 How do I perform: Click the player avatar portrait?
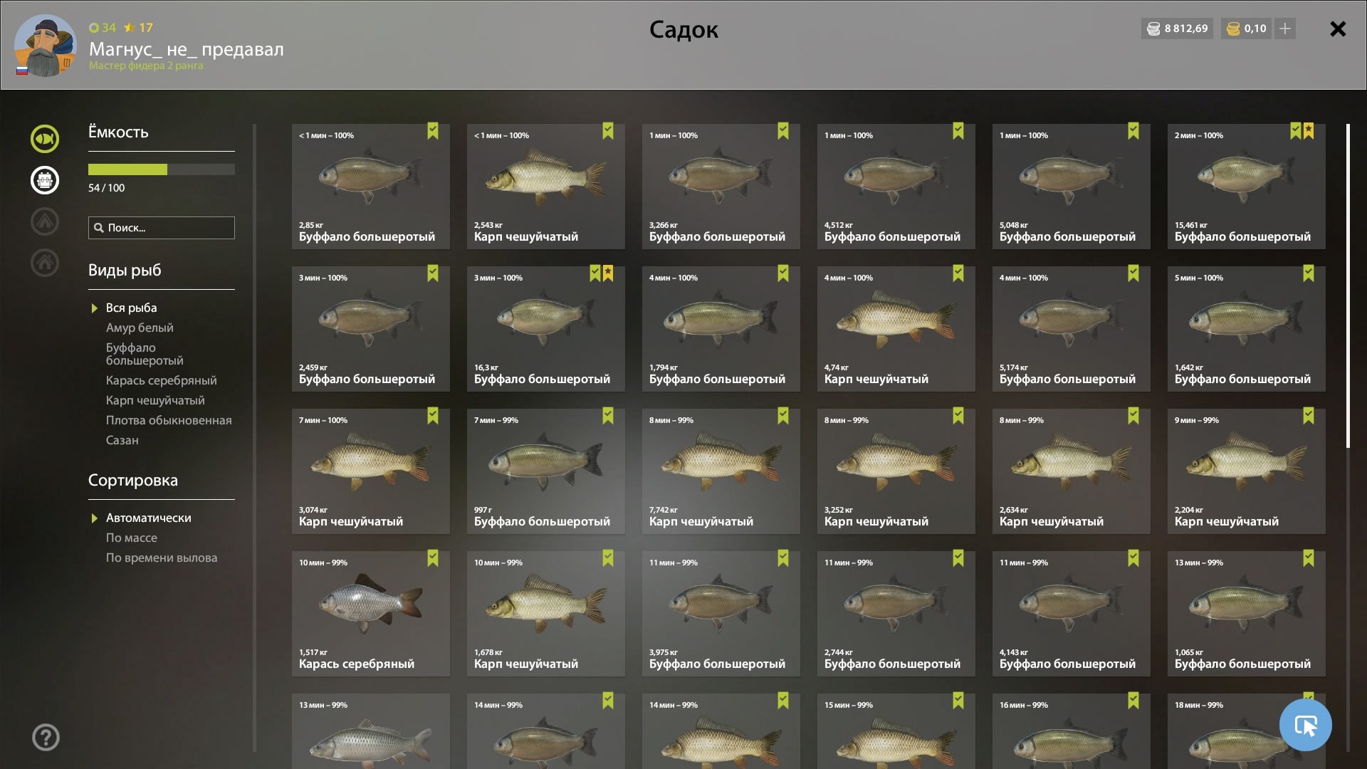coord(46,46)
